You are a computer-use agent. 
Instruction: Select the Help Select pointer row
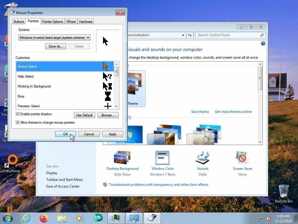pyautogui.click(x=65, y=76)
